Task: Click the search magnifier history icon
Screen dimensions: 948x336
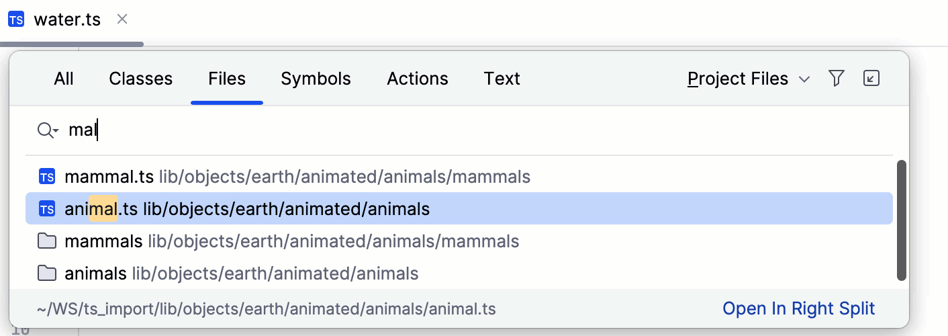Action: tap(48, 130)
